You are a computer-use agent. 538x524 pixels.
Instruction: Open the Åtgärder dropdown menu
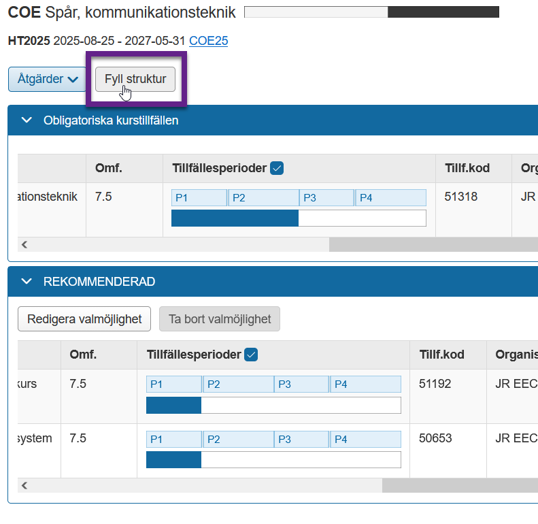[47, 79]
